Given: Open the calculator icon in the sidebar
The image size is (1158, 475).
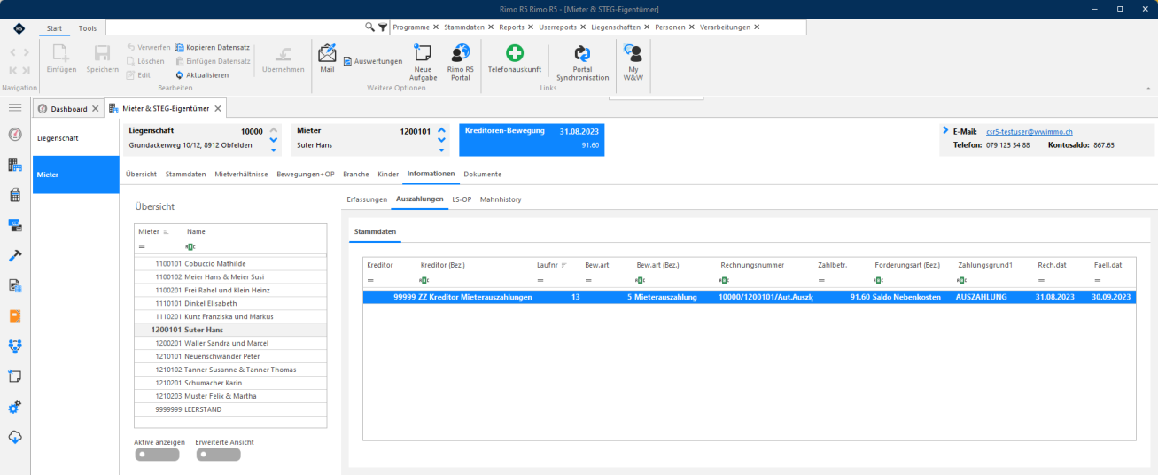Looking at the screenshot, I should tap(14, 195).
